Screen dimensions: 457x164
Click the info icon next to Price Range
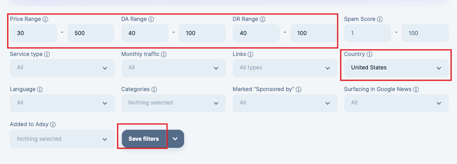pyautogui.click(x=45, y=19)
